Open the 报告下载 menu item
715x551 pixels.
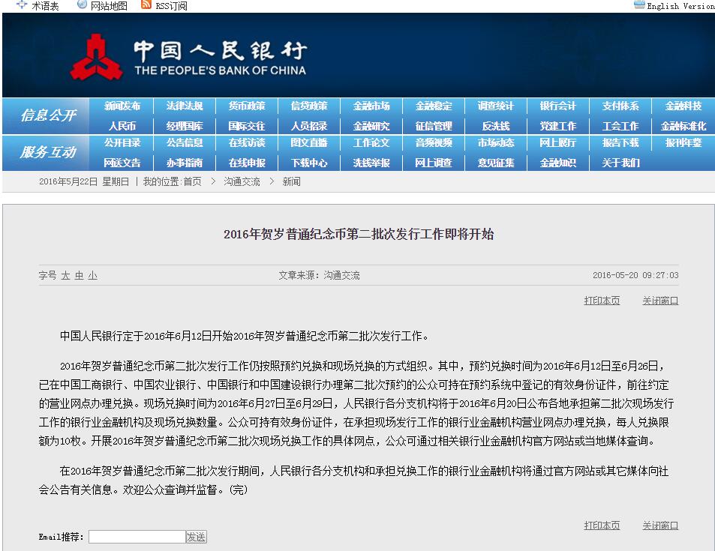click(x=620, y=142)
